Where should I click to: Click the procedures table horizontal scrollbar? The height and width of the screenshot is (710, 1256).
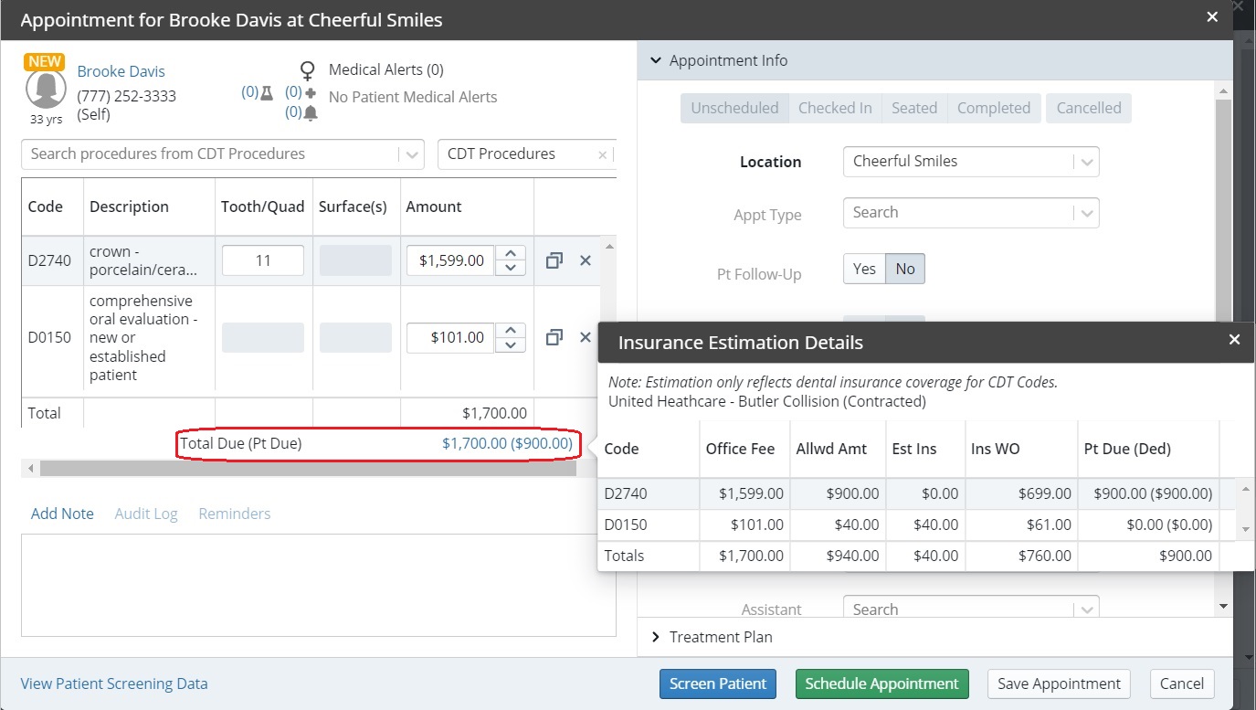(308, 468)
